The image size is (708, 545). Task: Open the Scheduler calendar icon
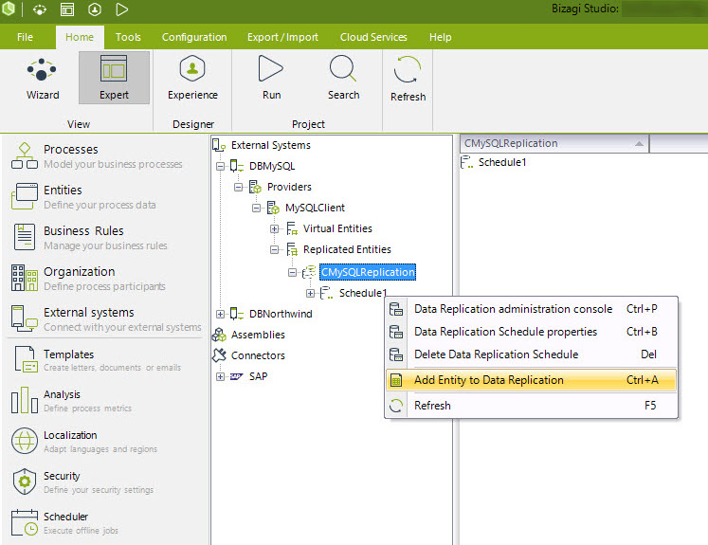[x=25, y=522]
